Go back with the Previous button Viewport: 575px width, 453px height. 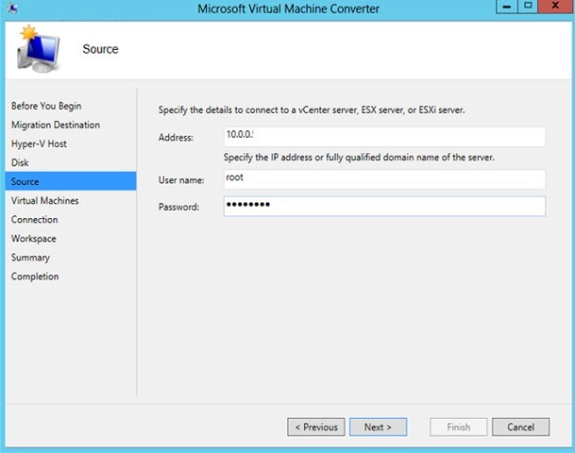(316, 427)
